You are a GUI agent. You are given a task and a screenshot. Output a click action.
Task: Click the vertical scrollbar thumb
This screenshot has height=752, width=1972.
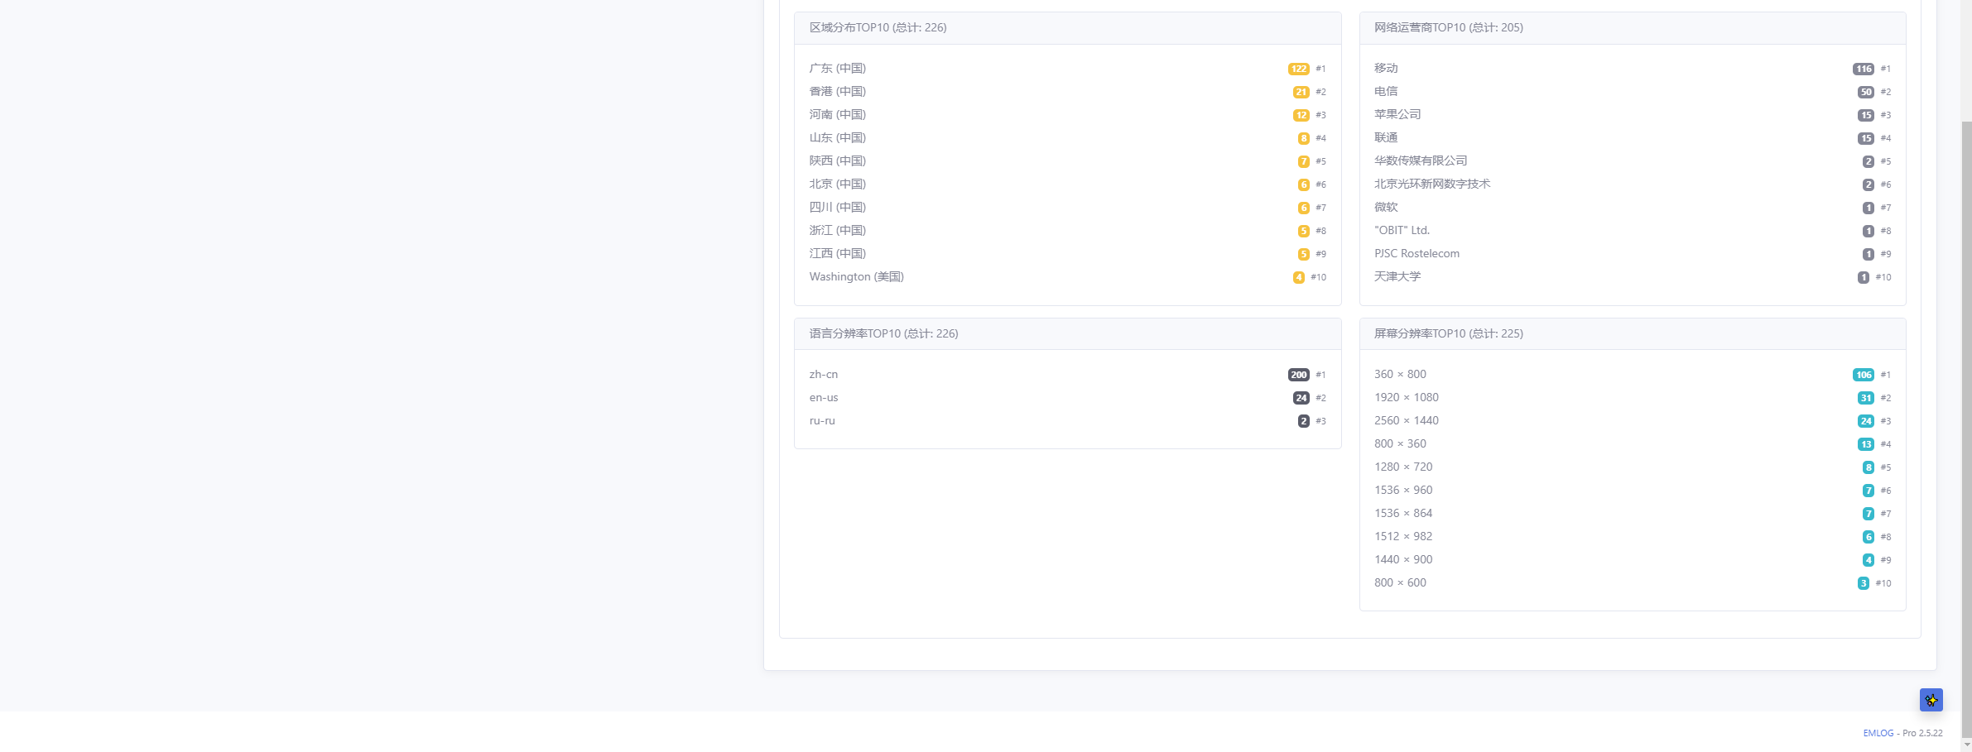click(1966, 429)
